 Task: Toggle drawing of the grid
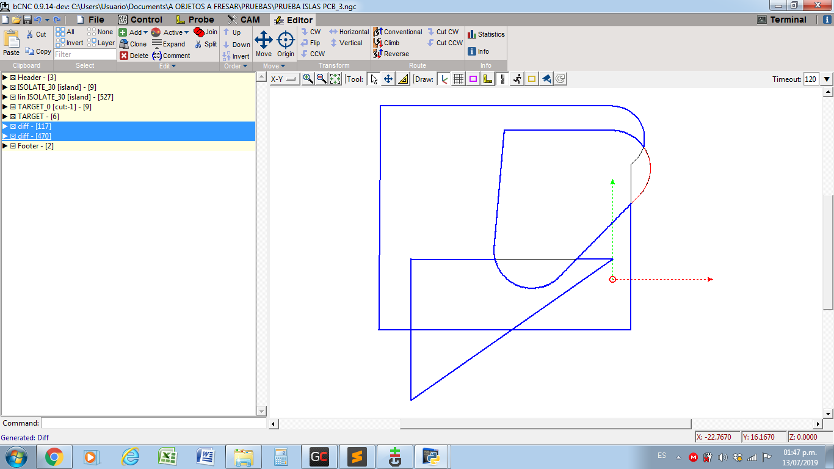[459, 79]
